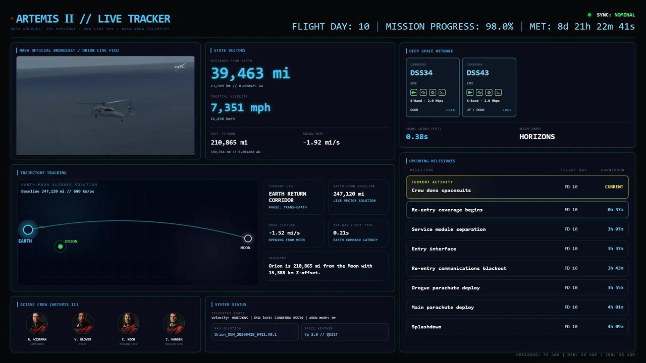The image size is (646, 363).
Task: Click the Orion_OEM nav solution filename
Action: pyautogui.click(x=245, y=334)
